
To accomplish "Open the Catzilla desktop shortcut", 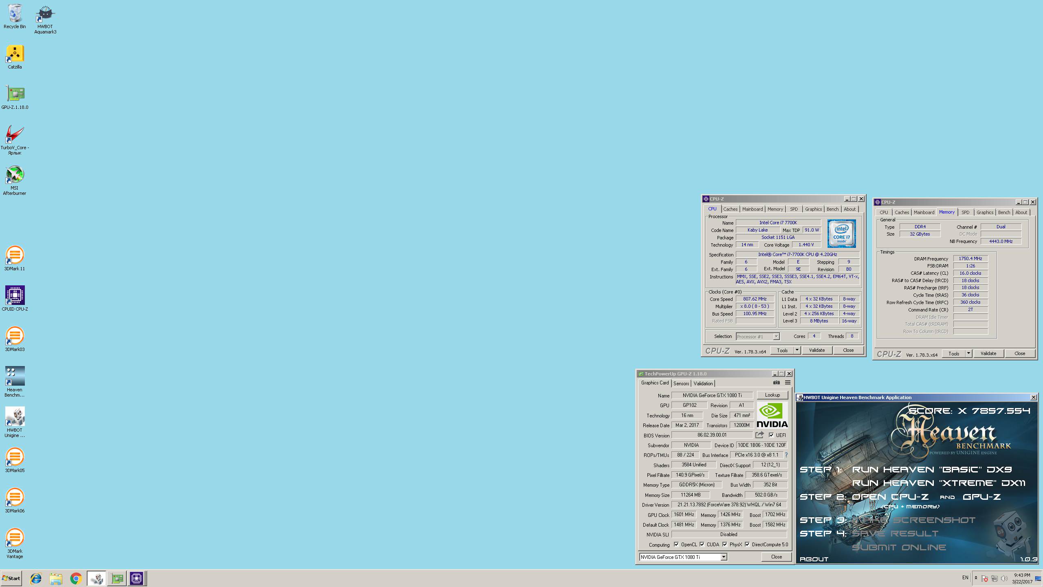I will point(15,57).
